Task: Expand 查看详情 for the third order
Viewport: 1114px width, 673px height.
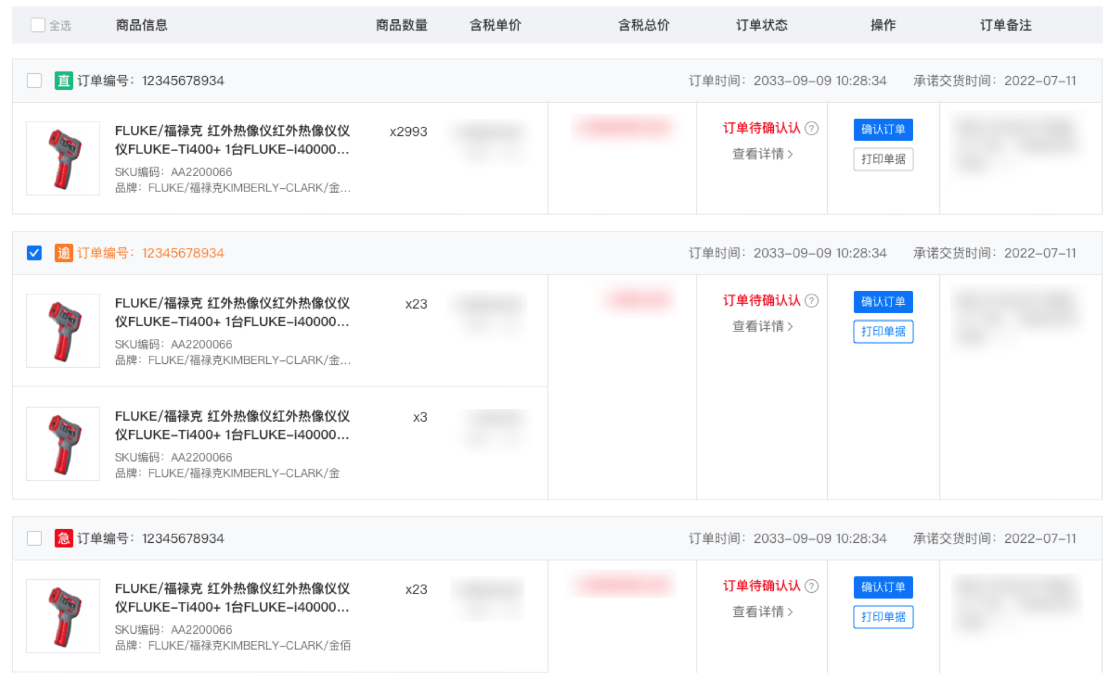Action: click(762, 612)
